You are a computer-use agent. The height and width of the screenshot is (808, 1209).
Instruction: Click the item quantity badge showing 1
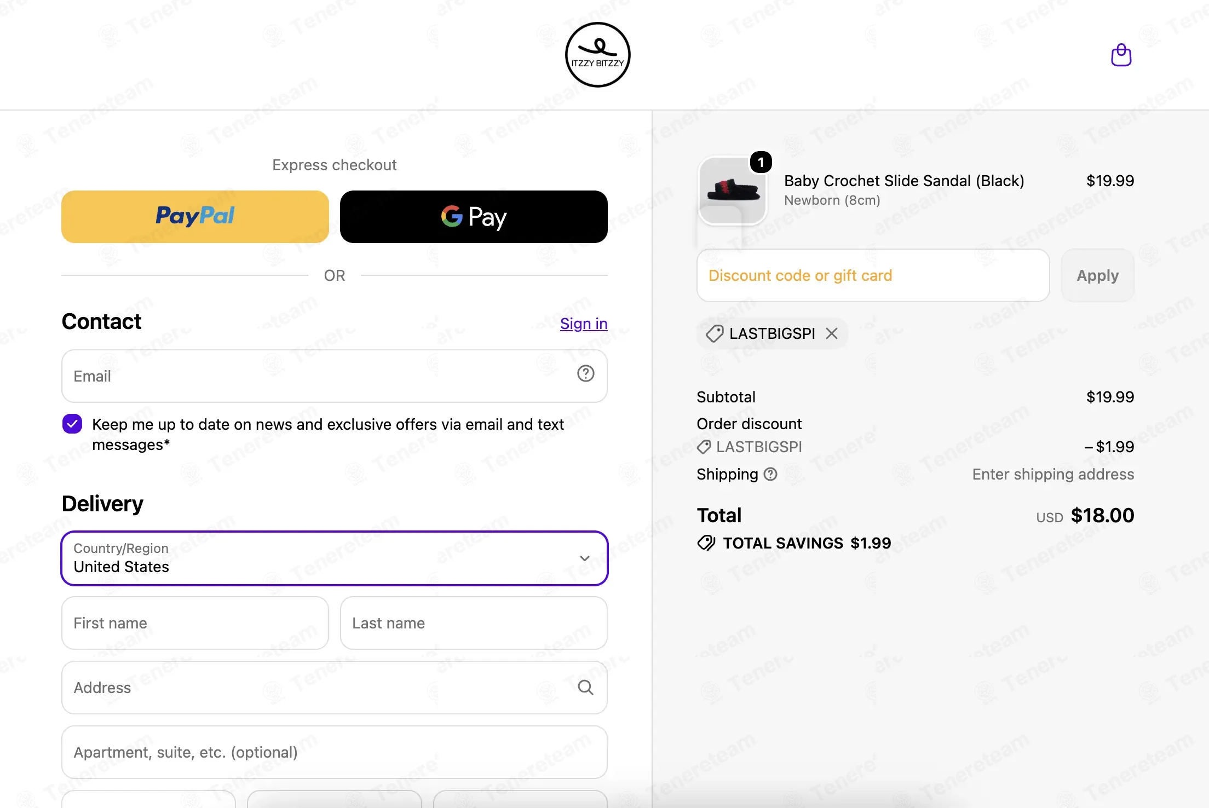[761, 163]
